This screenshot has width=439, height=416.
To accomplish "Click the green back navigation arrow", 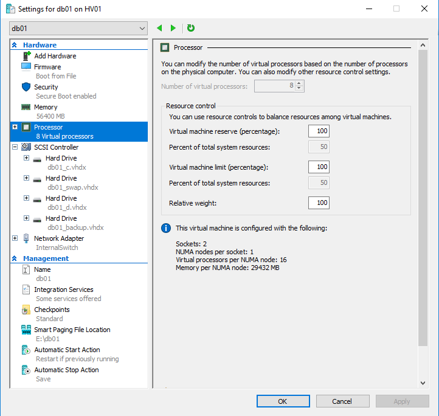I will click(x=160, y=28).
